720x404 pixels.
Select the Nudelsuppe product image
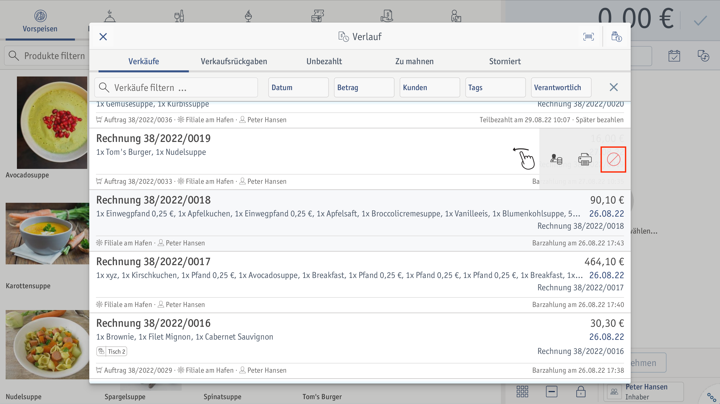point(47,344)
